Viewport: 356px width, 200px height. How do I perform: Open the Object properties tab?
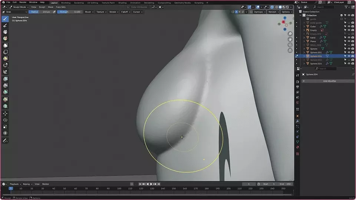pyautogui.click(x=297, y=116)
